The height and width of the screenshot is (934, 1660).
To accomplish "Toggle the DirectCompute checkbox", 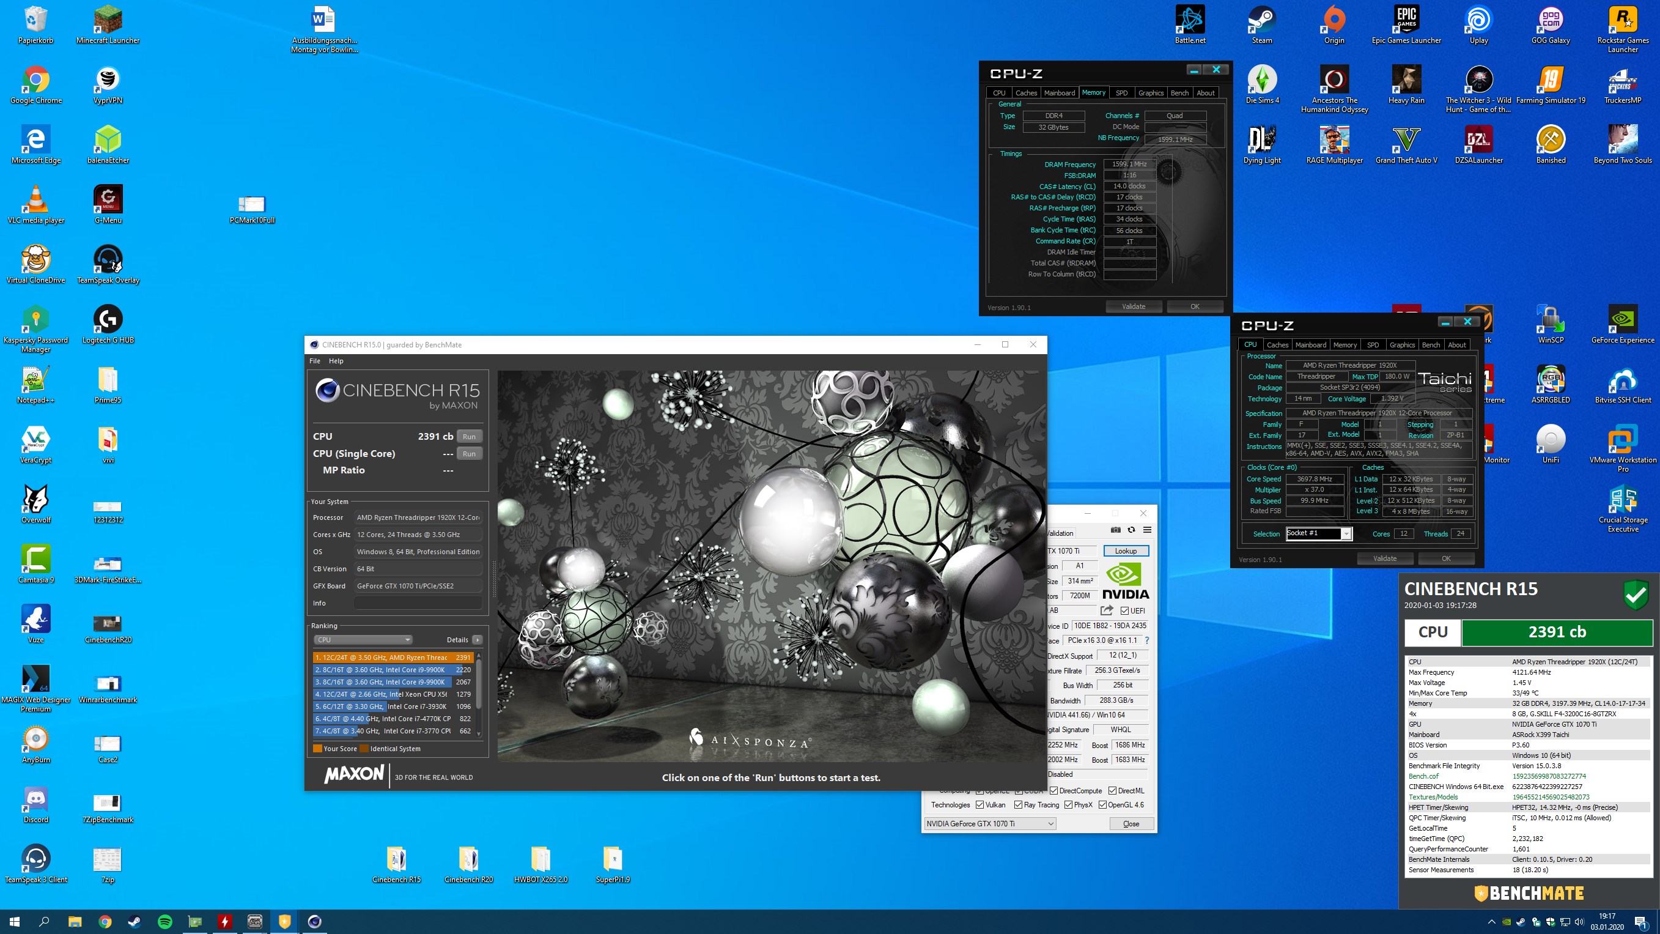I will [1053, 790].
